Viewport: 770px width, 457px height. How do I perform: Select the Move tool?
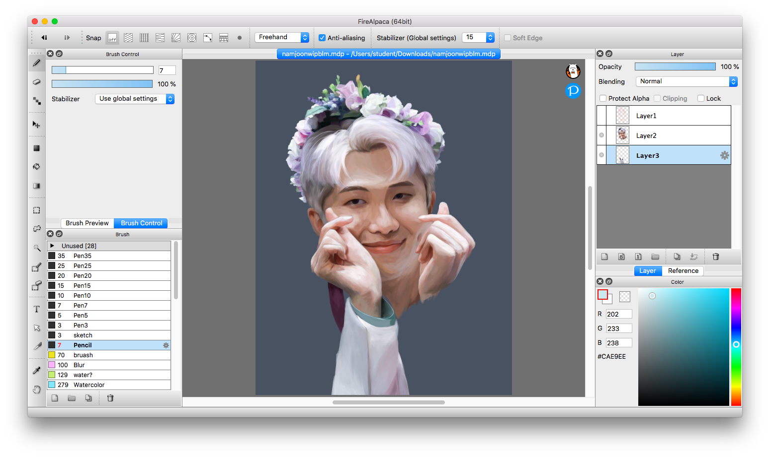(x=37, y=125)
